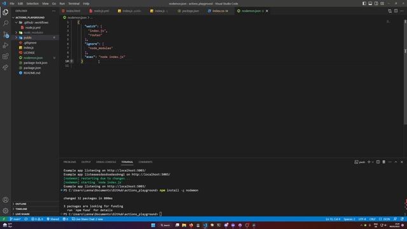
Task: Toggle secondary side bar layout button
Action: point(376,4)
